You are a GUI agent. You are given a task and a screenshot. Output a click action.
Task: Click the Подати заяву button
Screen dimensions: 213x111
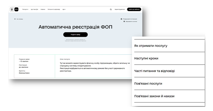(x=75, y=34)
